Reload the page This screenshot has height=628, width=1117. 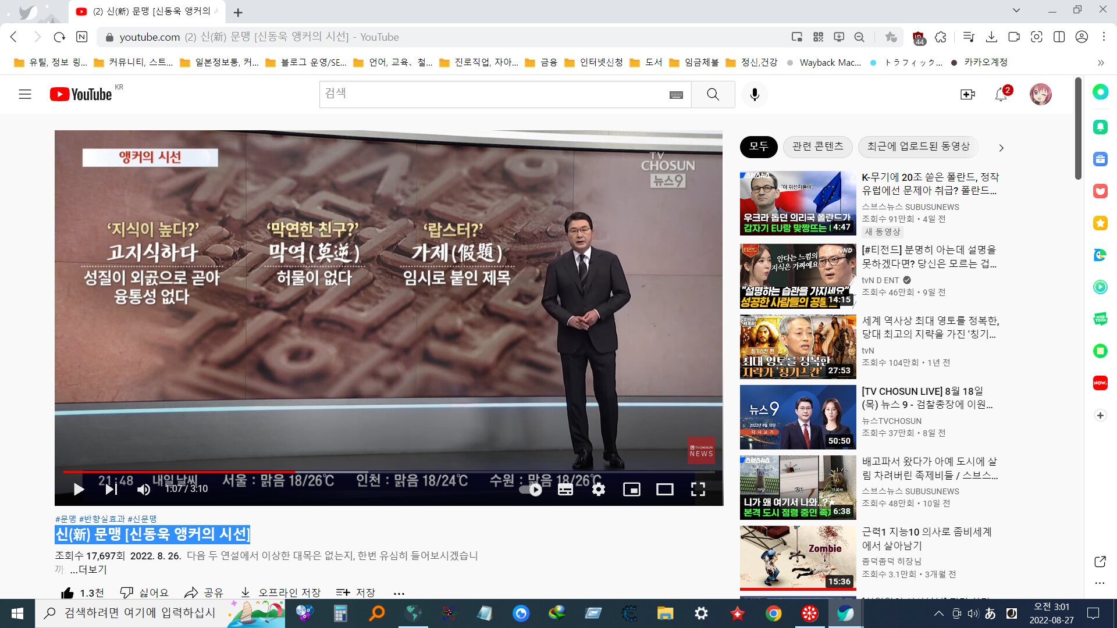pos(59,37)
